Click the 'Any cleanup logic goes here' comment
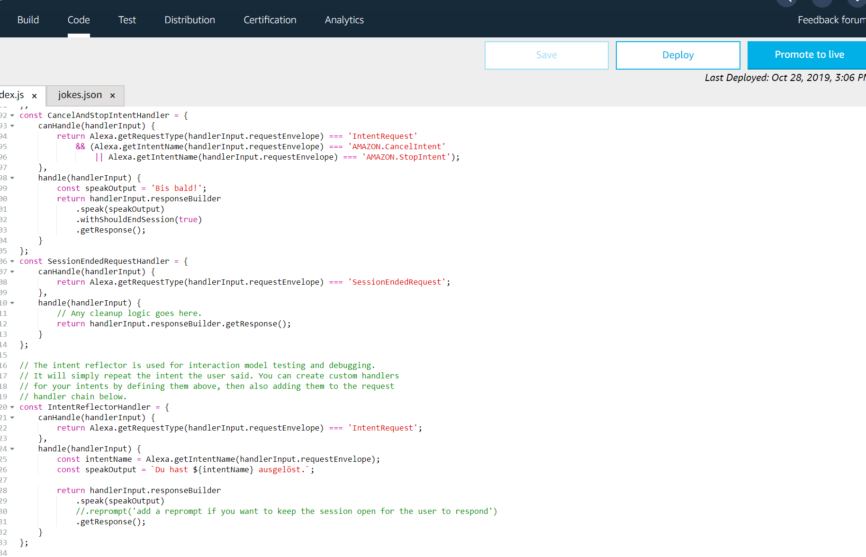866x557 pixels. pos(129,314)
